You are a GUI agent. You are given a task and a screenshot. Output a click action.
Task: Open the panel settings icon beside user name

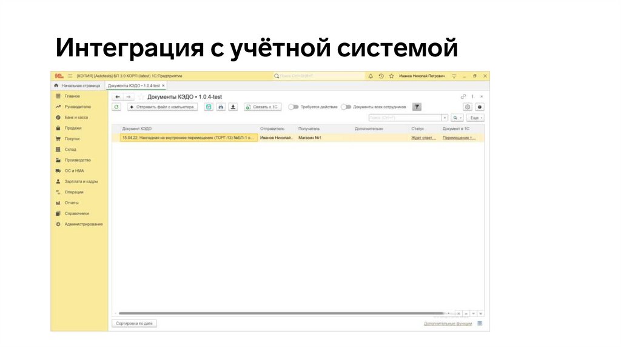(x=454, y=76)
